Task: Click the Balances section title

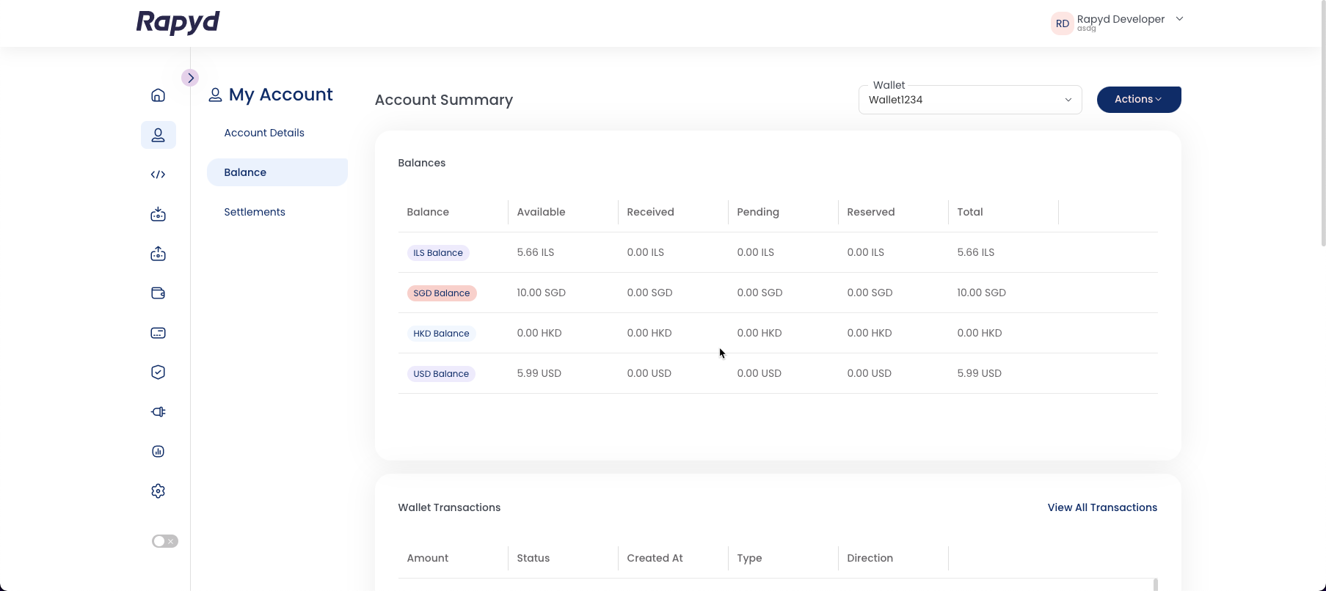Action: (422, 163)
